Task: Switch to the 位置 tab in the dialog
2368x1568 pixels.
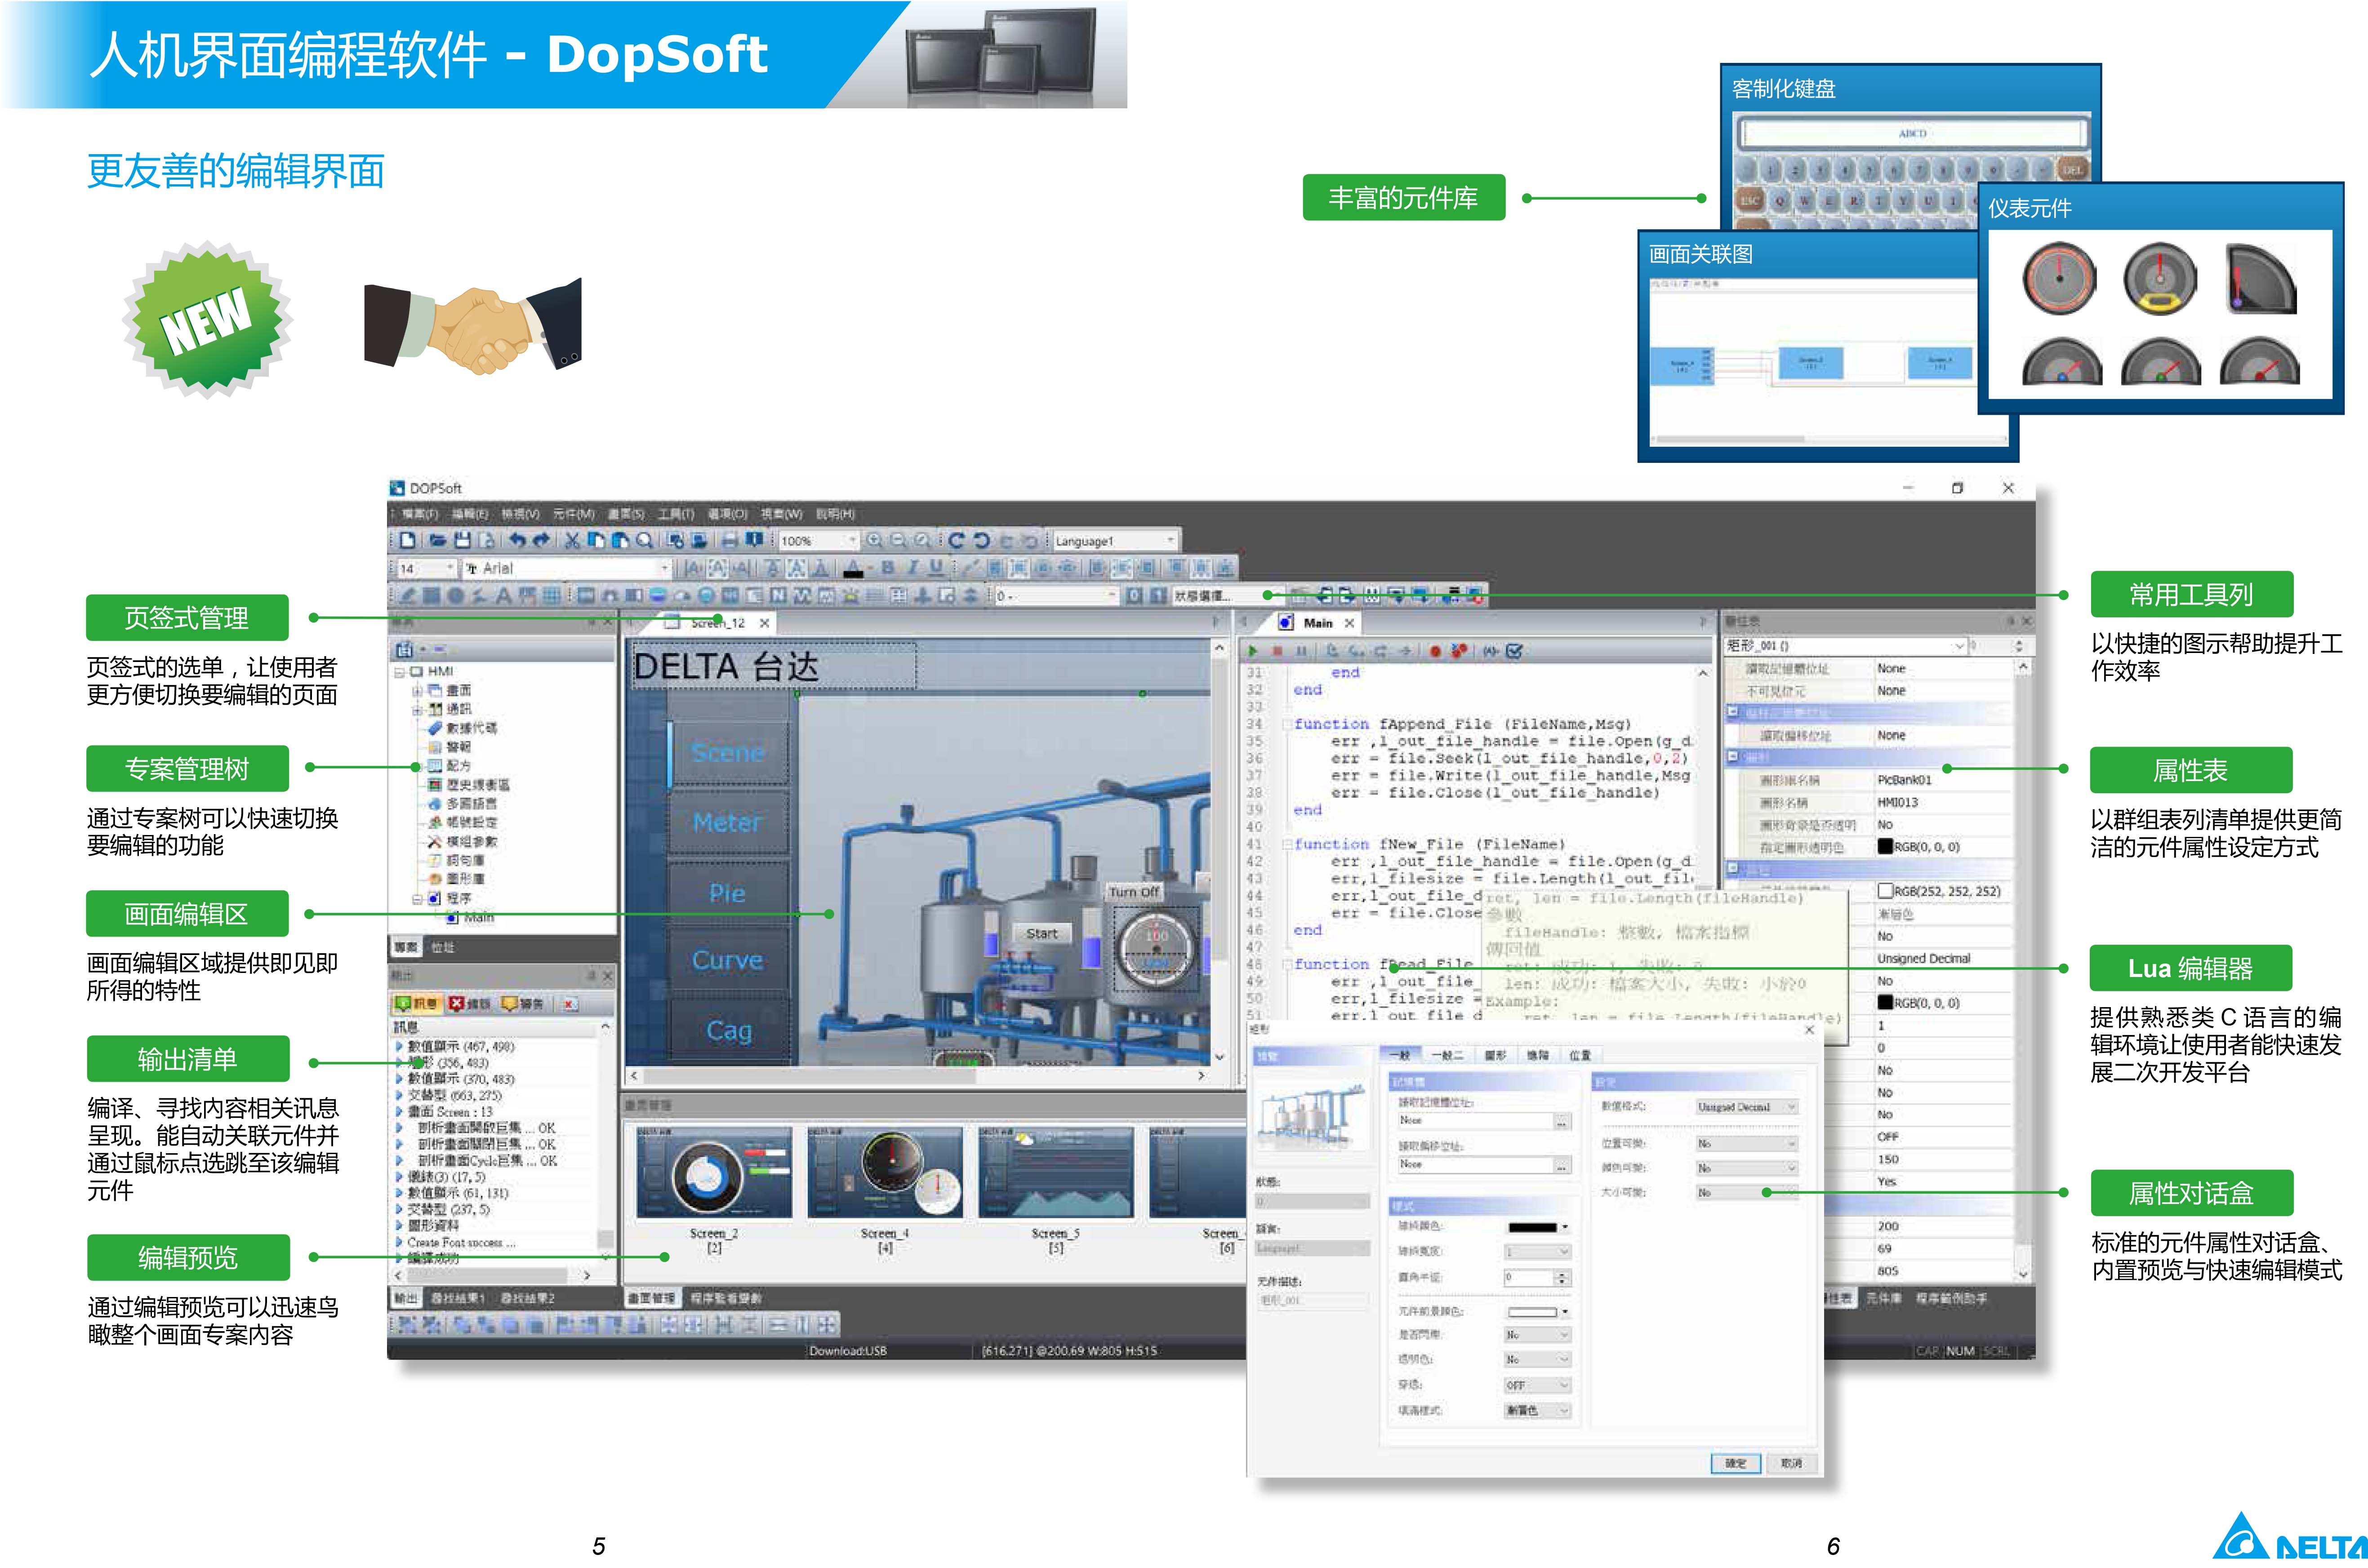Action: tap(1580, 1055)
